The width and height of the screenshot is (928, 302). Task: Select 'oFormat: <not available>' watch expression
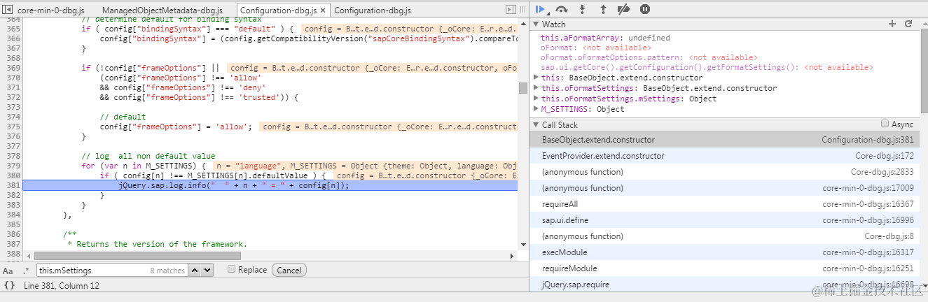coord(596,48)
